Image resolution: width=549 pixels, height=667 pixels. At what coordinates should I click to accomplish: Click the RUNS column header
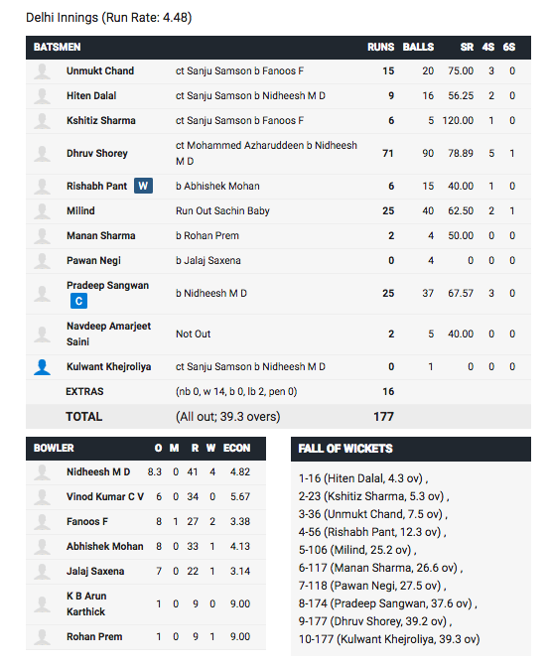click(381, 48)
